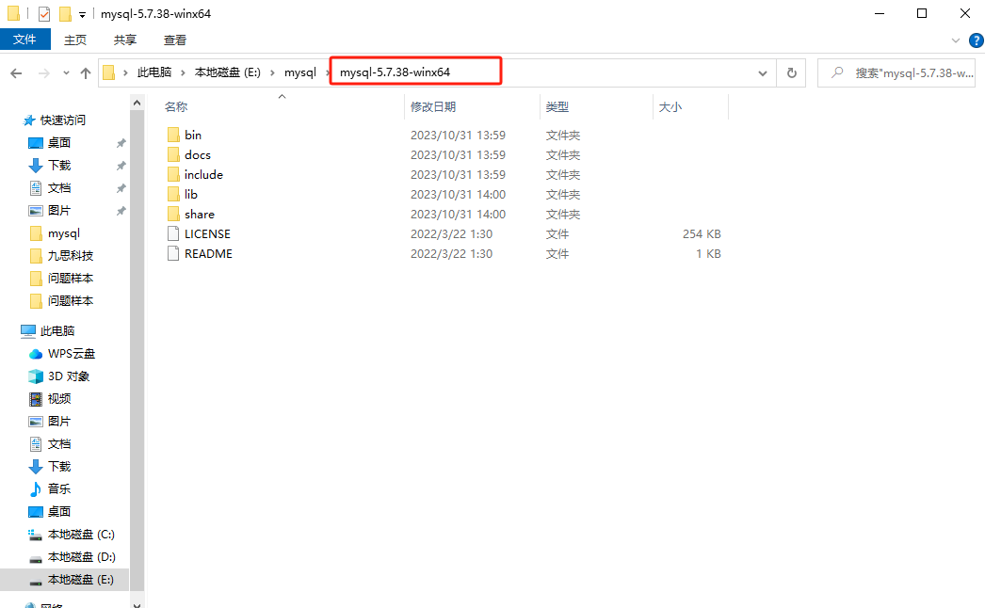Go back with the left arrow
This screenshot has width=985, height=608.
click(16, 73)
